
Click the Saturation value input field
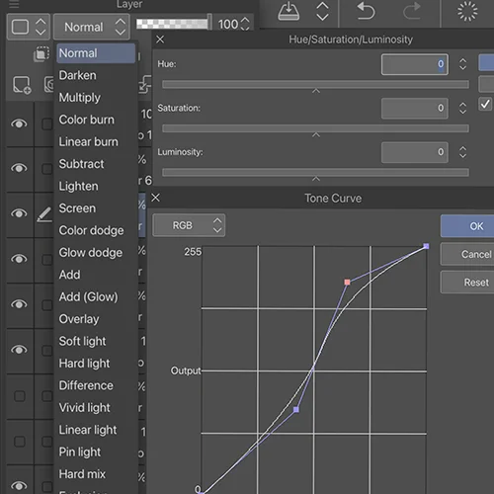click(415, 108)
